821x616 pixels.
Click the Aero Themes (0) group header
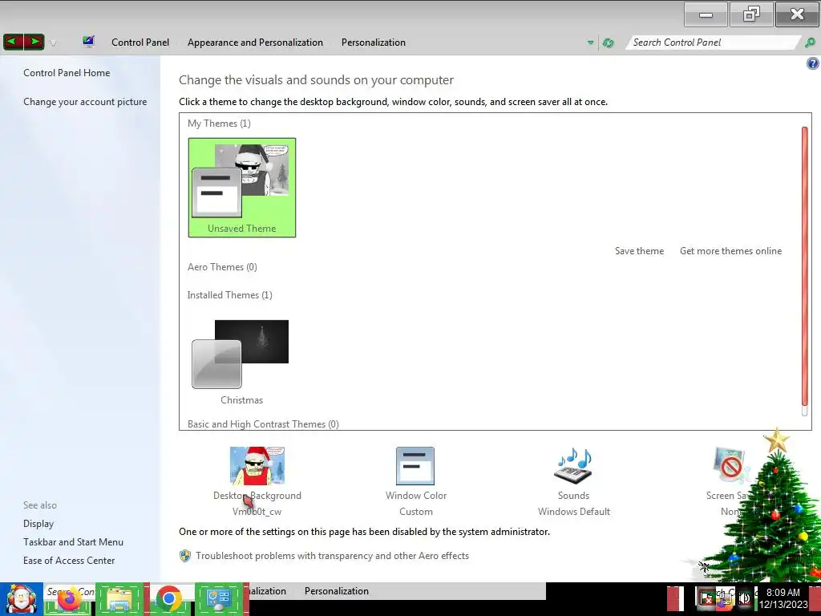coord(222,267)
